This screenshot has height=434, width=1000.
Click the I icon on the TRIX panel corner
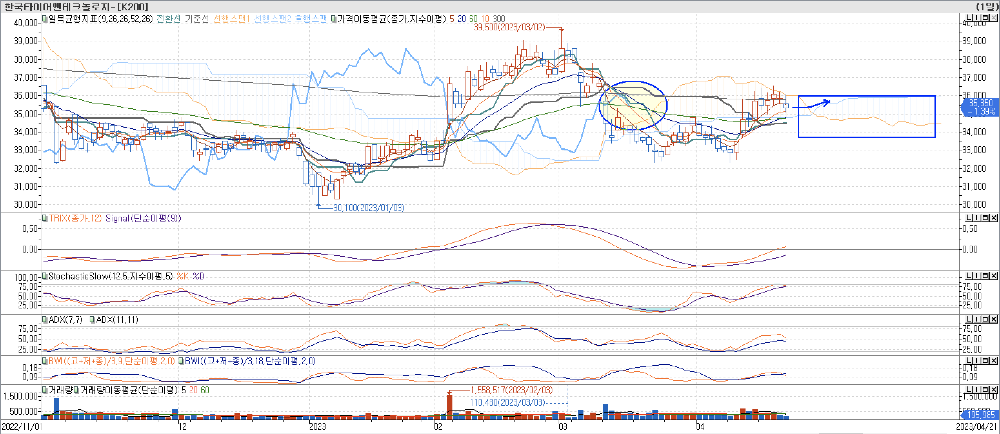(977, 218)
